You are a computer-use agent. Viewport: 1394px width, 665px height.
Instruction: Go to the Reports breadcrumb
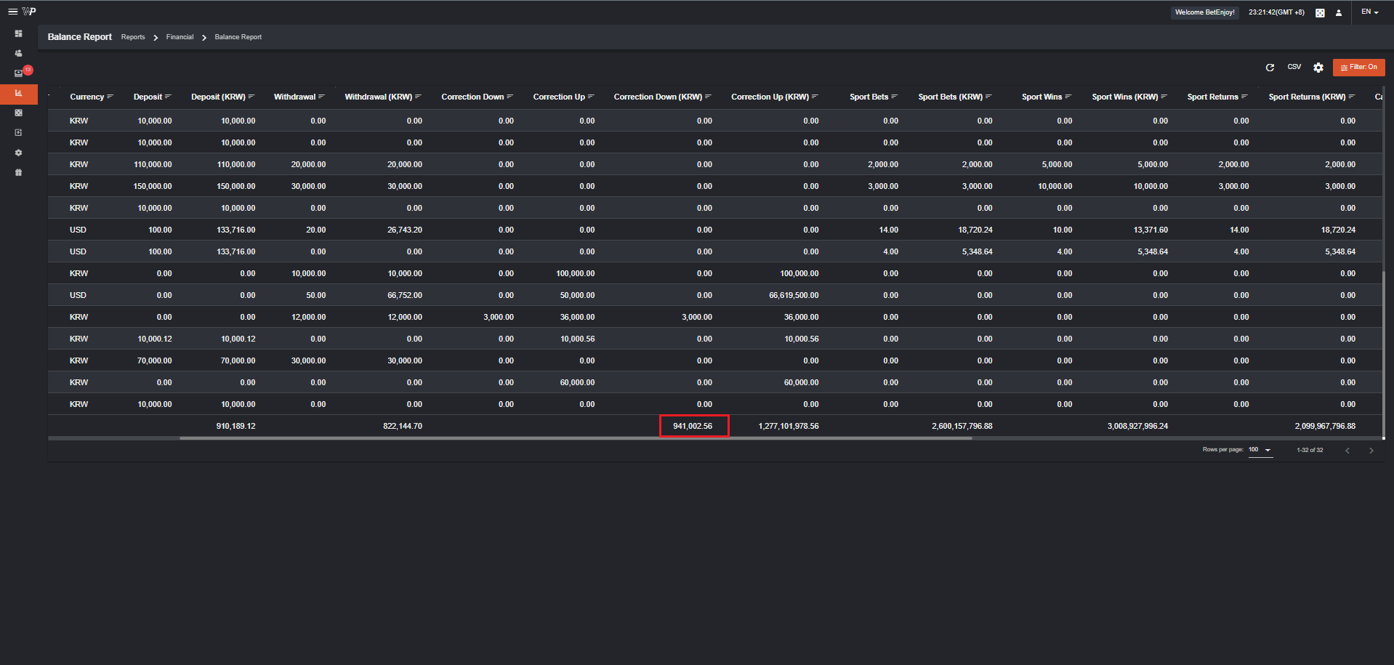click(133, 37)
